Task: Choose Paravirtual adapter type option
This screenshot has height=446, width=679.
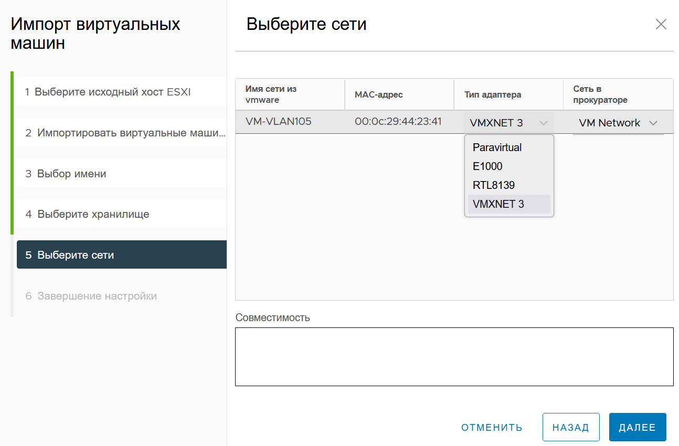Action: pos(509,147)
